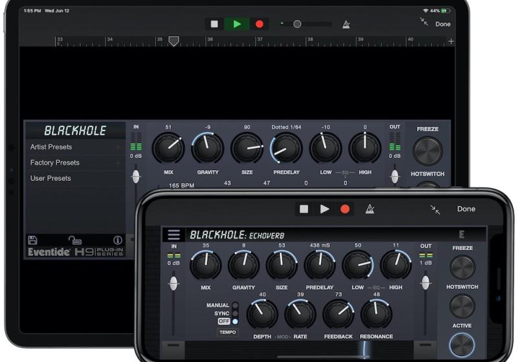The height and width of the screenshot is (362, 518).
Task: Open the plugin info icon
Action: point(118,240)
